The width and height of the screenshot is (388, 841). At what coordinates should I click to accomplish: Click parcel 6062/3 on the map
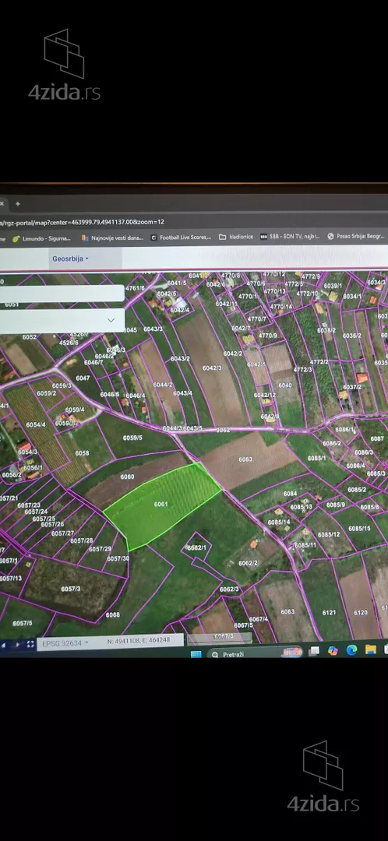[x=229, y=589]
